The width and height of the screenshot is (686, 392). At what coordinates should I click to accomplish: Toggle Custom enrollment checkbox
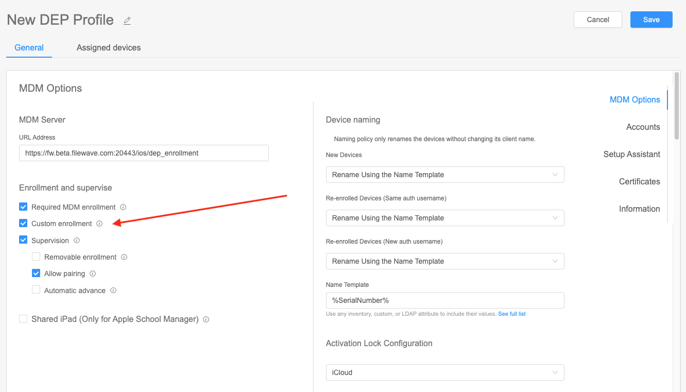[x=23, y=224]
